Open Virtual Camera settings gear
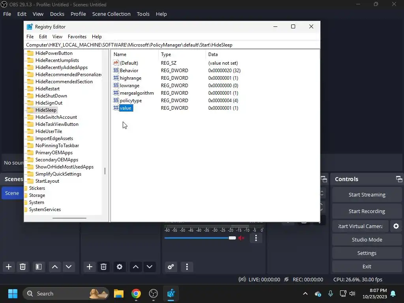 pyautogui.click(x=396, y=226)
